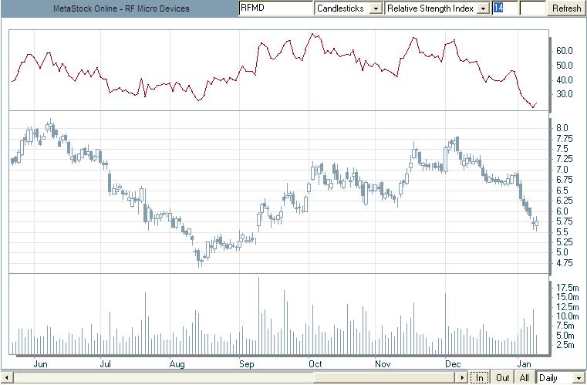Click the horizontal scrollbar left arrow
587x385 pixels.
pos(6,377)
